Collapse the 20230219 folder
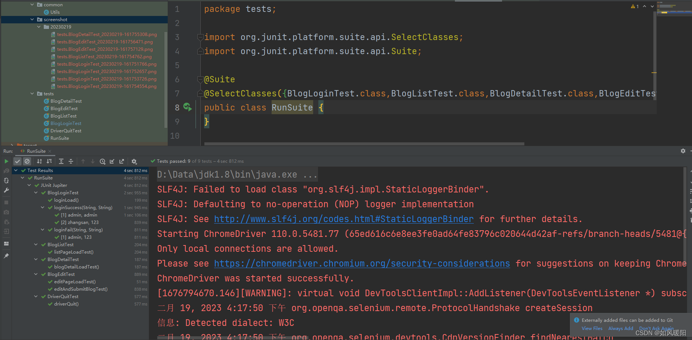Image resolution: width=692 pixels, height=340 pixels. (x=39, y=27)
